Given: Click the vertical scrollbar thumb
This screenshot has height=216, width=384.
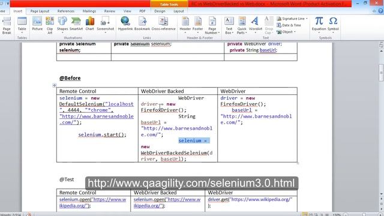Looking at the screenshot, I should pos(381,73).
